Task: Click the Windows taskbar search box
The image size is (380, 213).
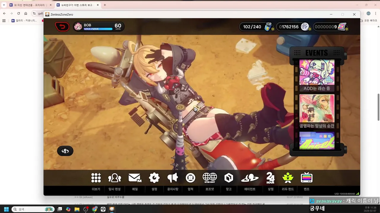Action: tap(33, 209)
